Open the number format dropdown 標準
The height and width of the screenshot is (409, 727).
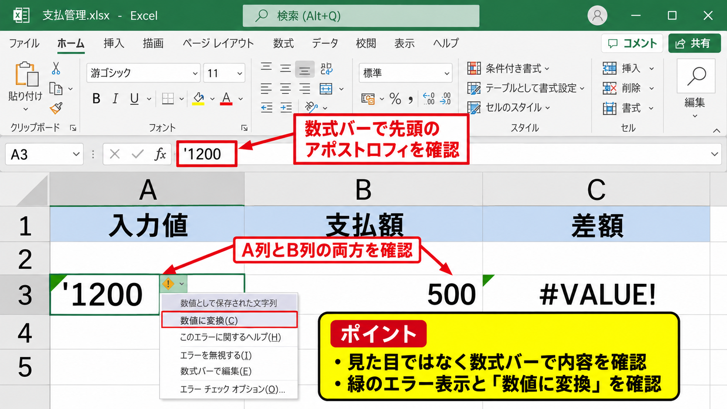click(447, 73)
